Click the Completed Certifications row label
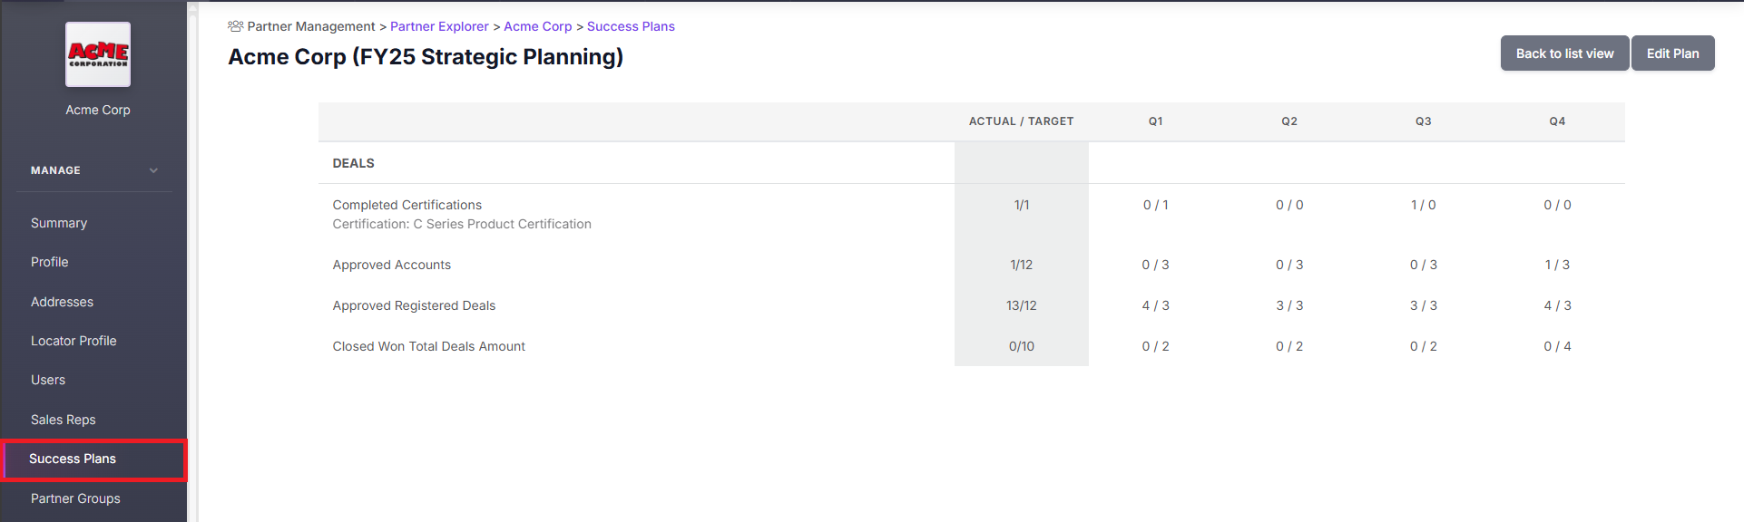 click(407, 205)
